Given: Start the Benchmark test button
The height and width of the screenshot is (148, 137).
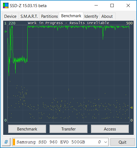Looking at the screenshot, I should pyautogui.click(x=27, y=129).
